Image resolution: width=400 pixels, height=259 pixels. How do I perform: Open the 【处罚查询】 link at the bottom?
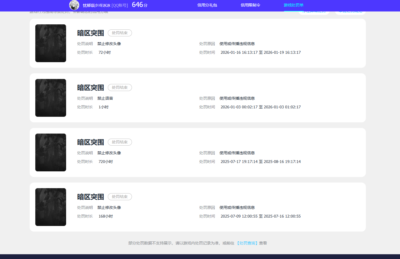pyautogui.click(x=247, y=243)
